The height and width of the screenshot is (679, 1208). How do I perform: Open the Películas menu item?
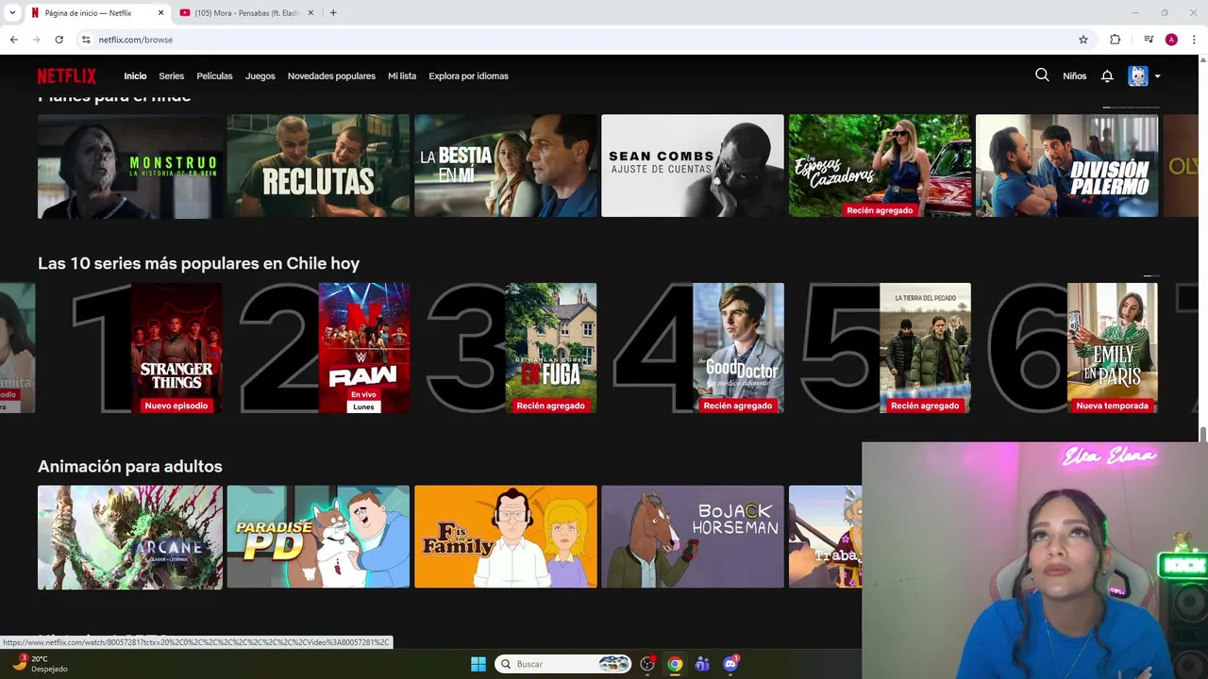coord(214,75)
